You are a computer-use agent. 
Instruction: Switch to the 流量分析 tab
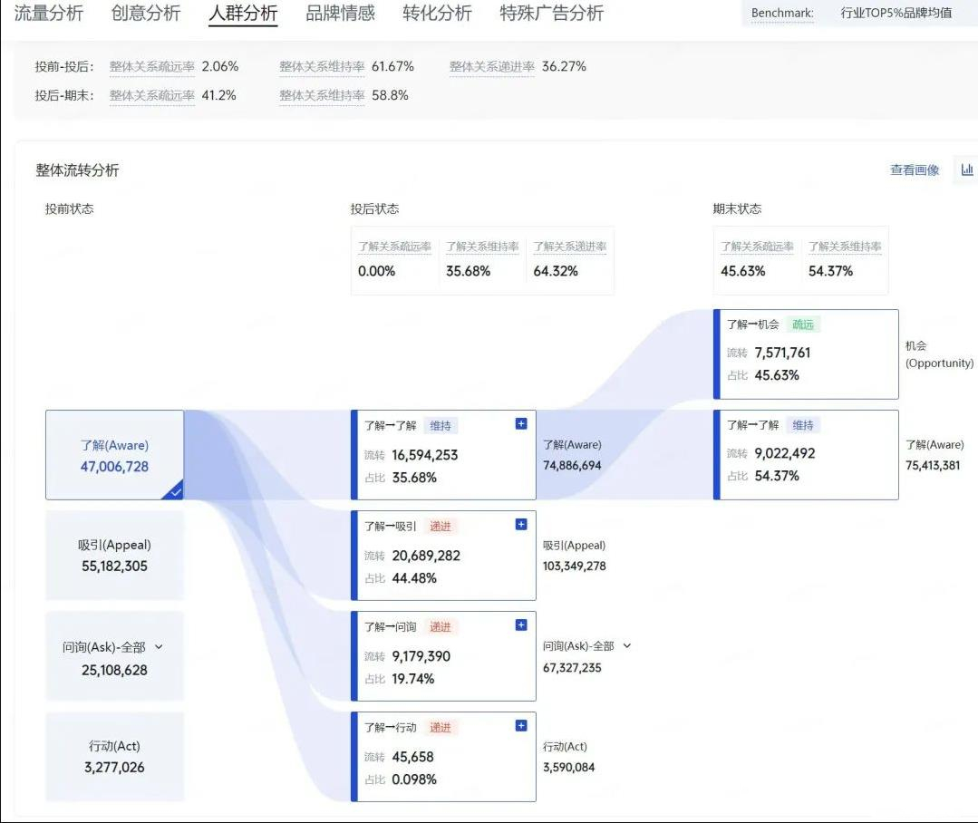click(x=49, y=14)
